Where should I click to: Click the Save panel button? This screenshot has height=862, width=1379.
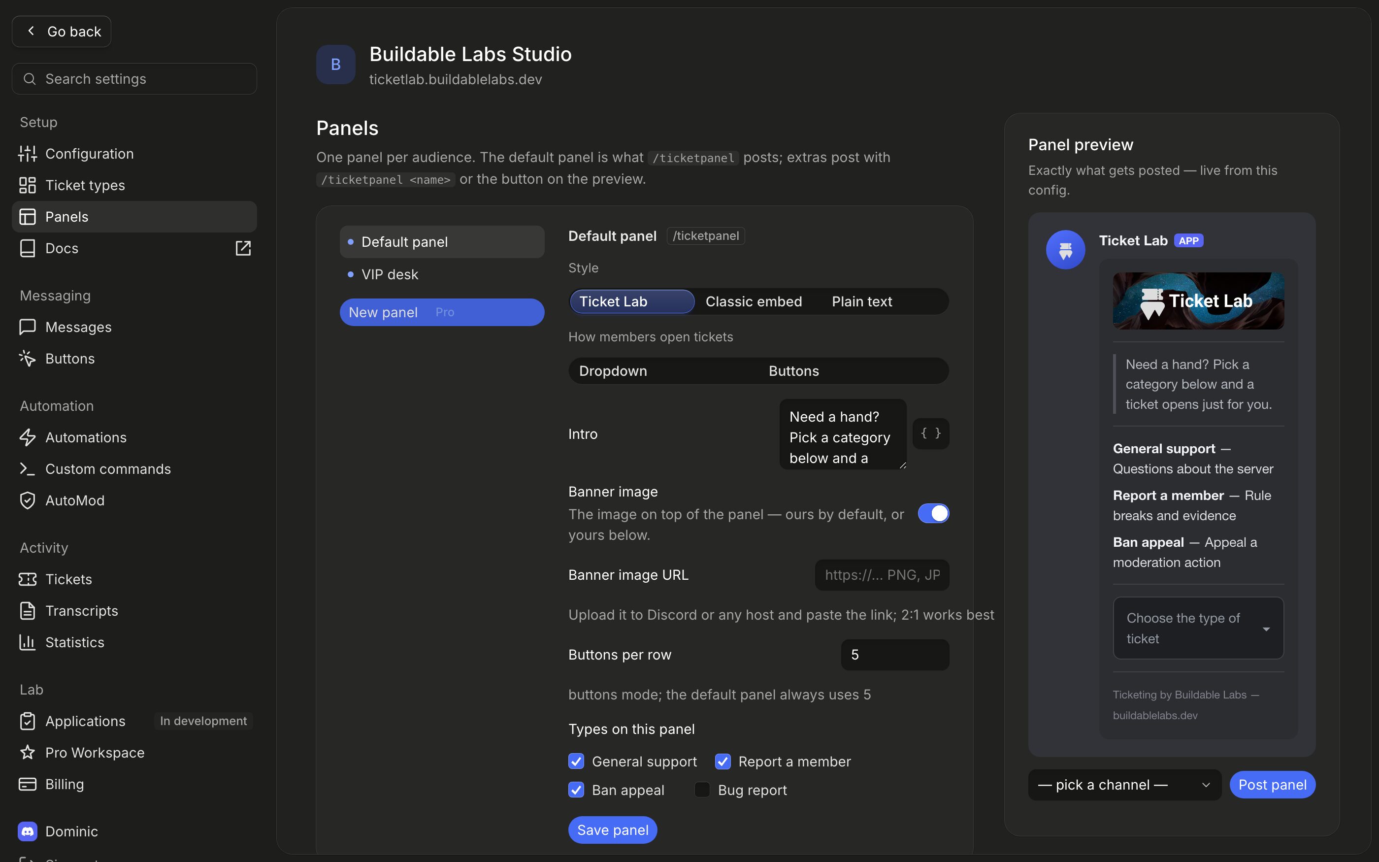[613, 830]
